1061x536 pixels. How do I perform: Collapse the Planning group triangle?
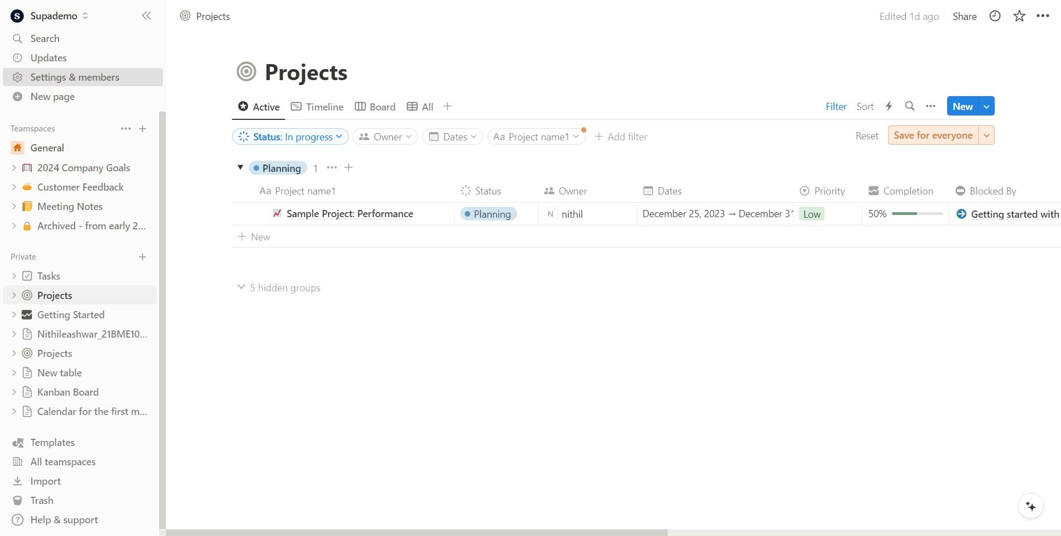240,167
